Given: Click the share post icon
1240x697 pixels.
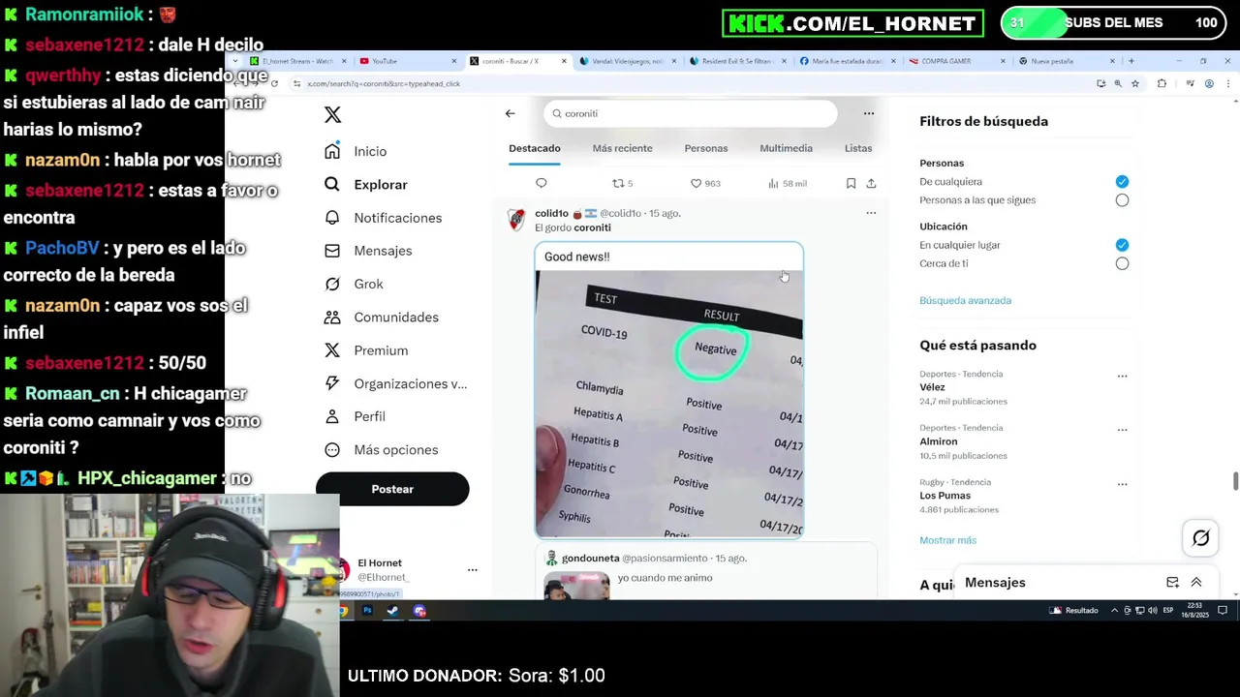Looking at the screenshot, I should click(x=871, y=183).
